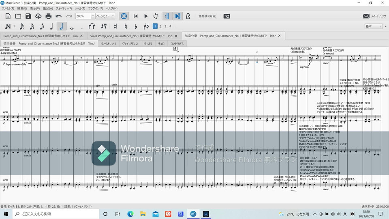Open the 編集 menu
The height and width of the screenshot is (219, 389).
click(x=22, y=9)
